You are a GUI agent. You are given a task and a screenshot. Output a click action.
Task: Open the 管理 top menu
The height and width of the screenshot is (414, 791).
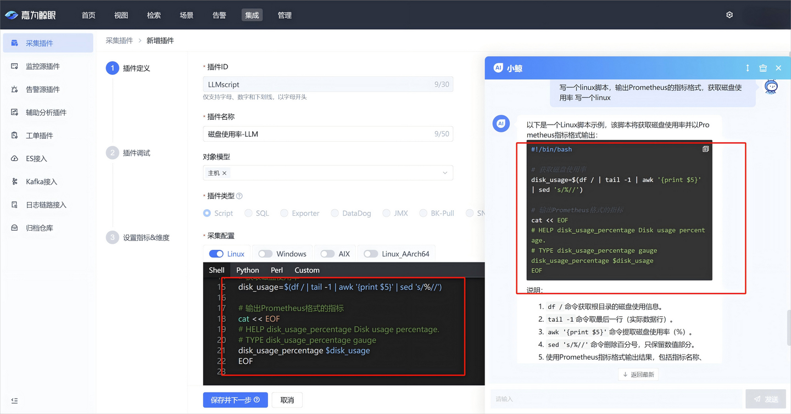click(285, 15)
